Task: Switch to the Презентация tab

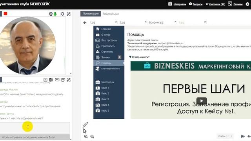Action: (x=91, y=14)
